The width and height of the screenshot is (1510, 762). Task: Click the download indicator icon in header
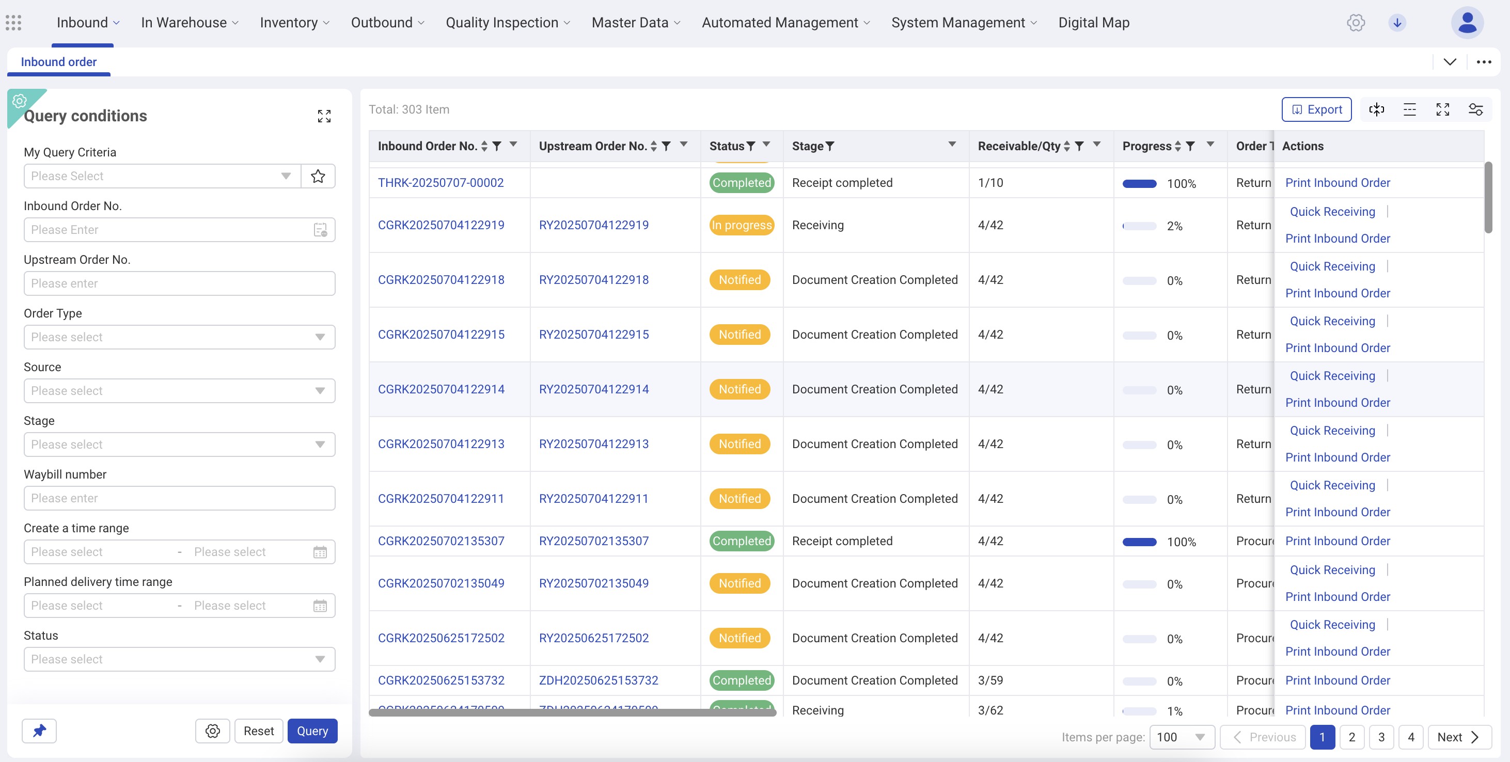(1397, 22)
